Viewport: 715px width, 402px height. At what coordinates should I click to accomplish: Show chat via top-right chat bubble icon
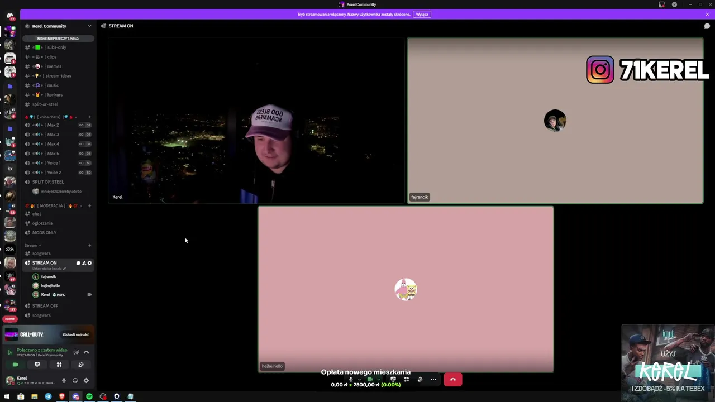pyautogui.click(x=707, y=26)
